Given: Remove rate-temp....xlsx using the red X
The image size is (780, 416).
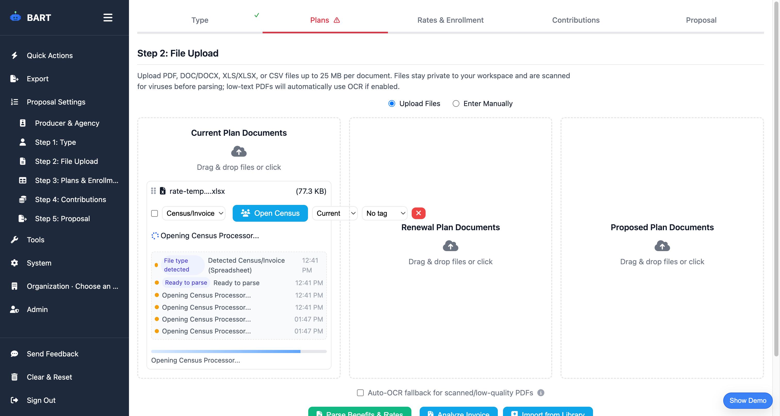Looking at the screenshot, I should 418,213.
